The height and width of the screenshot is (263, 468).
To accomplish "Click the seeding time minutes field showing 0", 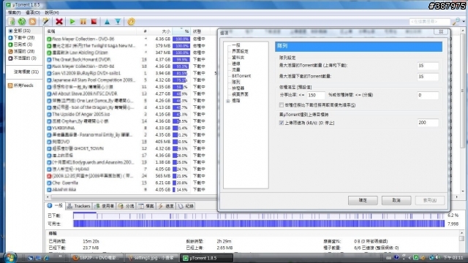I will tap(428, 95).
